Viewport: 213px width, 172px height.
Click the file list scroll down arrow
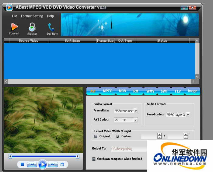point(197,77)
